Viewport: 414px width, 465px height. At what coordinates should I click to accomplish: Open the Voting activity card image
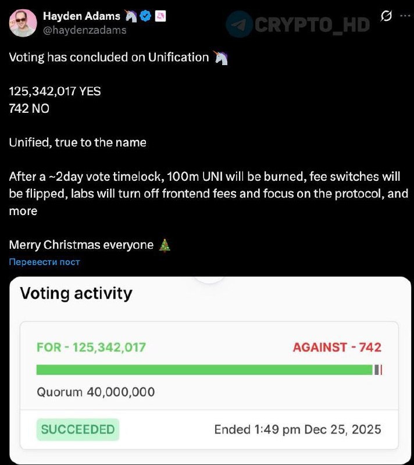[210, 370]
